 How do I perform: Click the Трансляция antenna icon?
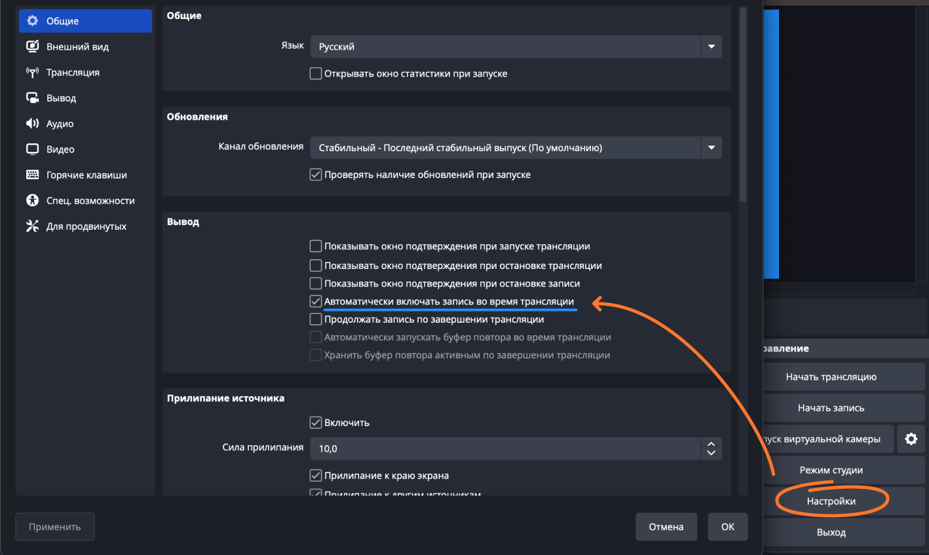point(32,72)
